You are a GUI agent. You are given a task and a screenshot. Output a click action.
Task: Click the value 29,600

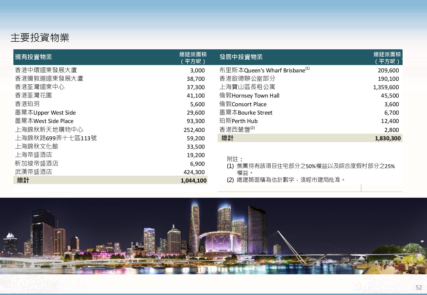point(196,112)
